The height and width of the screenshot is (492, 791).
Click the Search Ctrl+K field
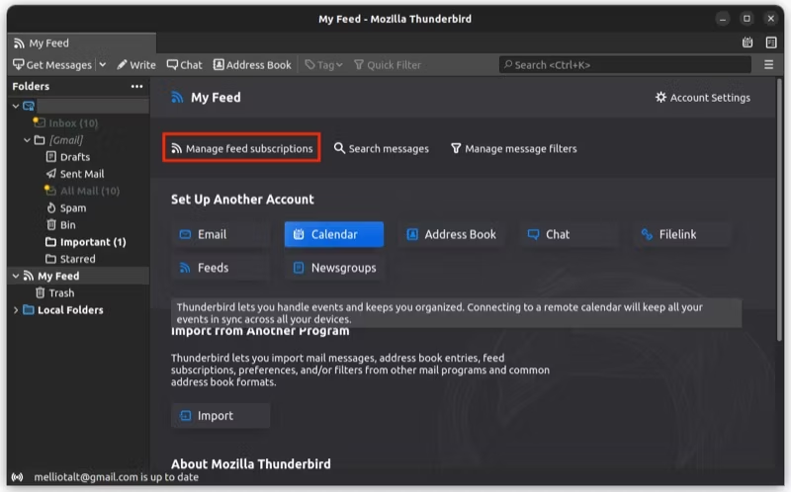point(625,64)
